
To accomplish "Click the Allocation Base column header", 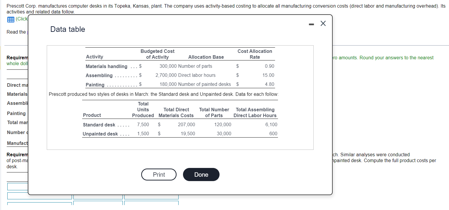I will coord(205,57).
